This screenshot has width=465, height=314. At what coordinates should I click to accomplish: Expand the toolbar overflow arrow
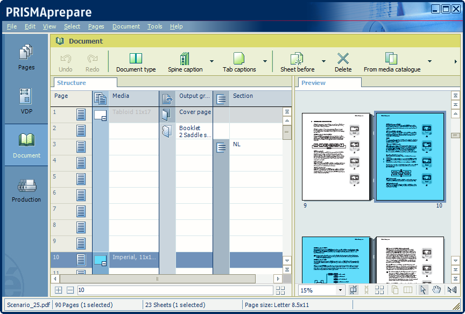455,62
